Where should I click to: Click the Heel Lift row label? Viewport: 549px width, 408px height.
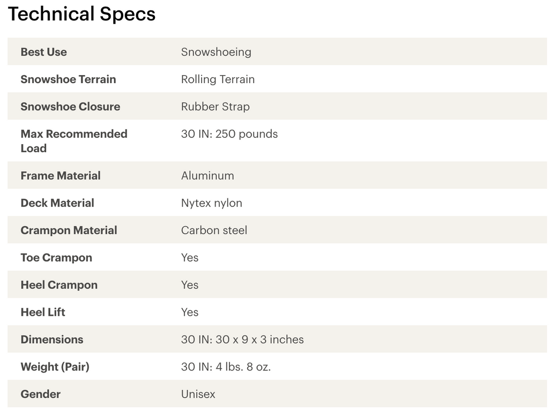(43, 313)
